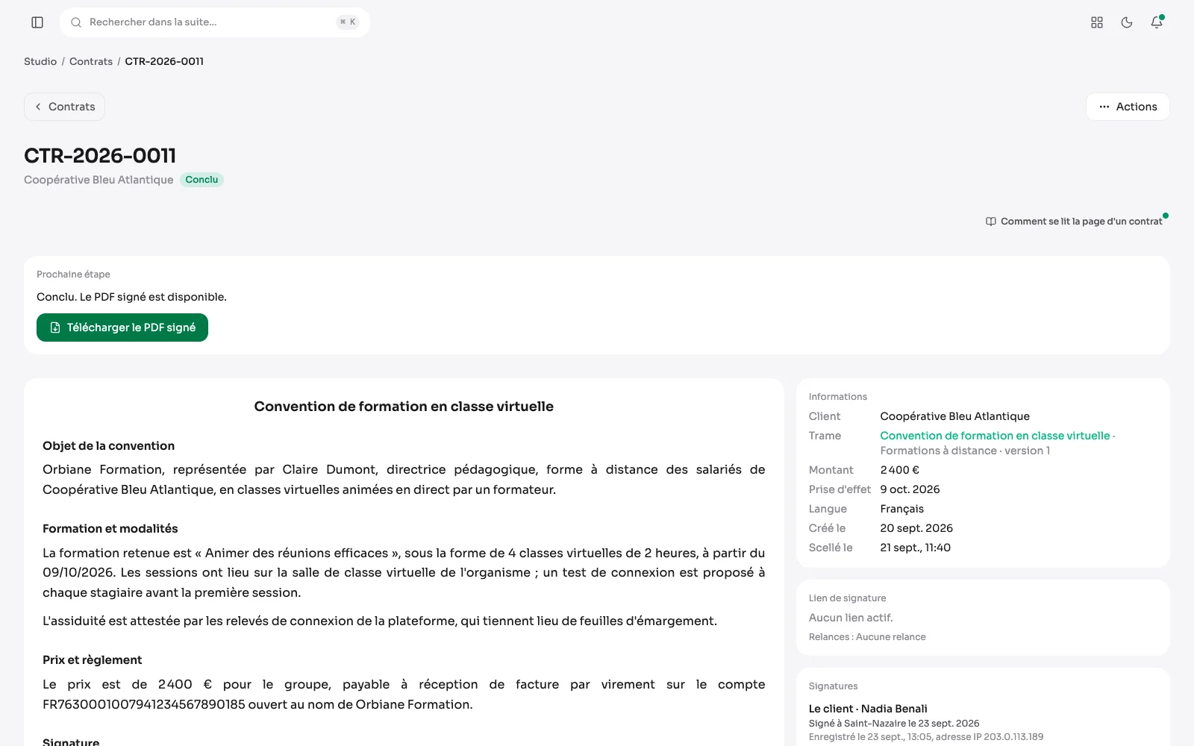The image size is (1194, 746).
Task: Open the apps grid icon
Action: click(1097, 22)
